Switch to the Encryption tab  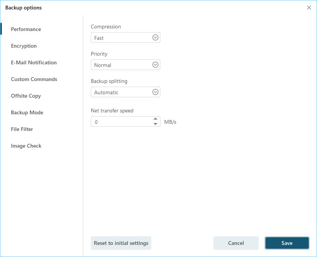point(24,46)
